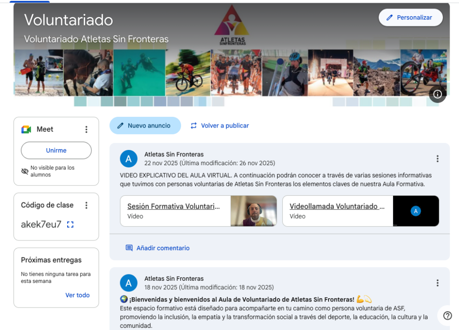
Task: Click the Google Meet camera icon
Action: pos(26,129)
